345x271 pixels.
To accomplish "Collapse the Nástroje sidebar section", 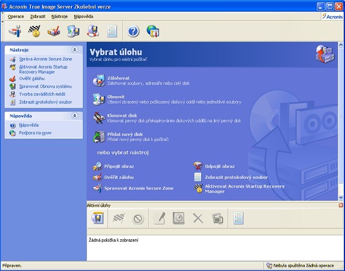I will [75, 50].
